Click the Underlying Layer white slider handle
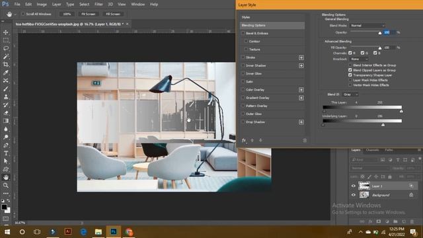The width and height of the screenshot is (423, 238). click(x=383, y=125)
